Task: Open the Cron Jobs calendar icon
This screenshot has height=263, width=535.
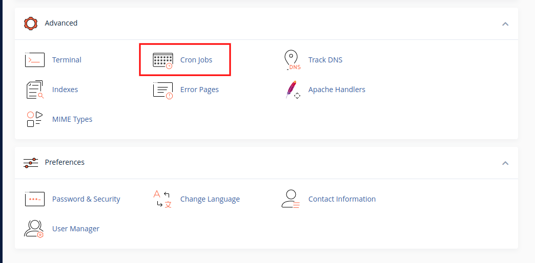Action: [x=163, y=60]
